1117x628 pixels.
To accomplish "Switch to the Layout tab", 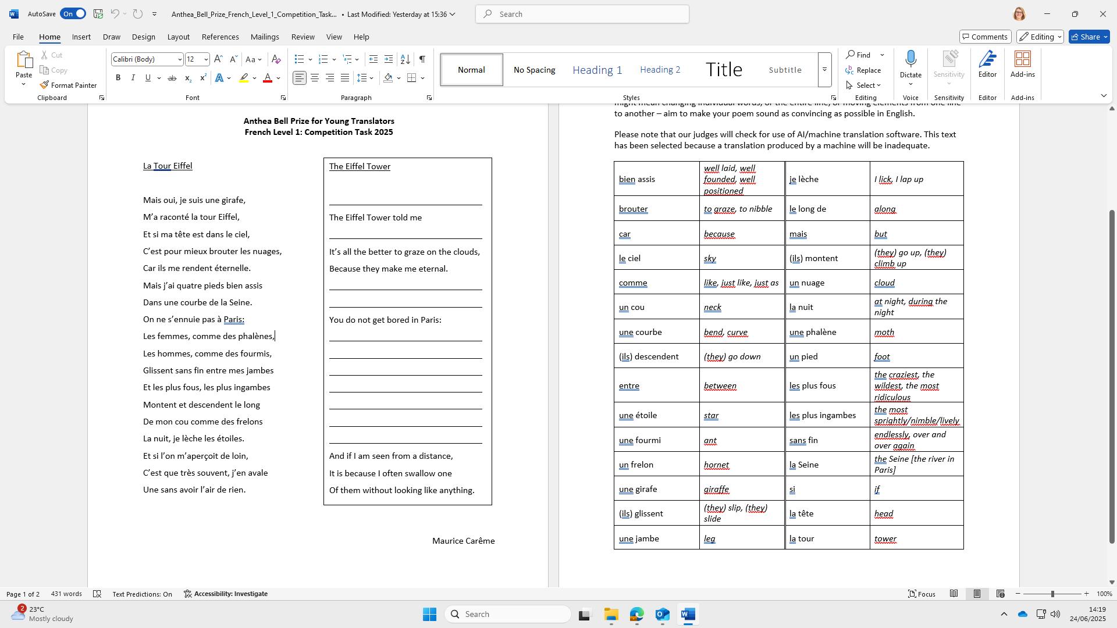I will click(x=179, y=37).
